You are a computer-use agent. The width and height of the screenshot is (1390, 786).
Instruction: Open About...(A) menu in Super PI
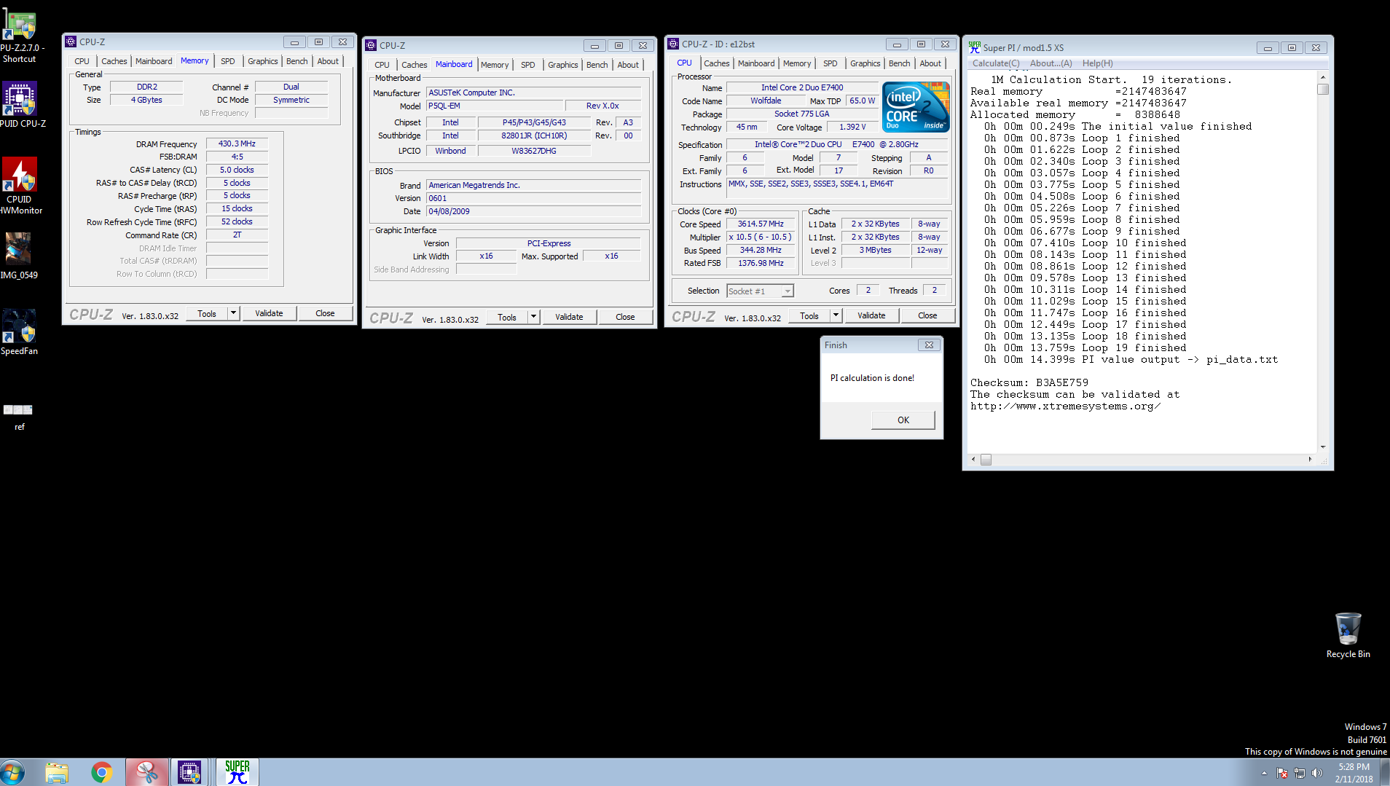click(x=1051, y=63)
